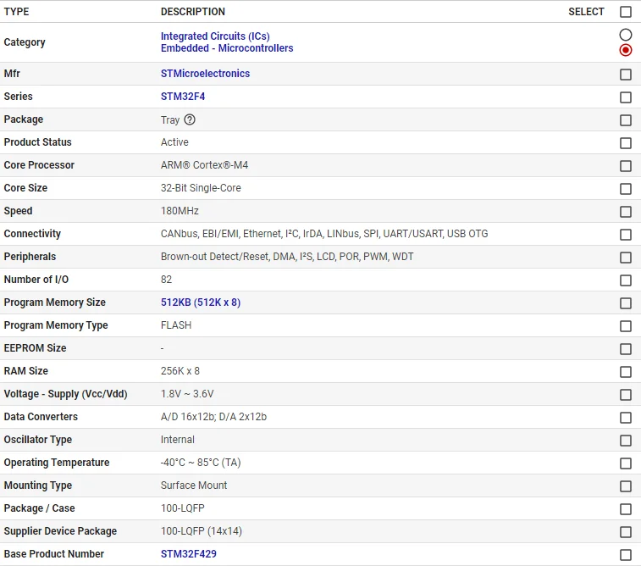Open the Package help question-mark icon

point(190,119)
